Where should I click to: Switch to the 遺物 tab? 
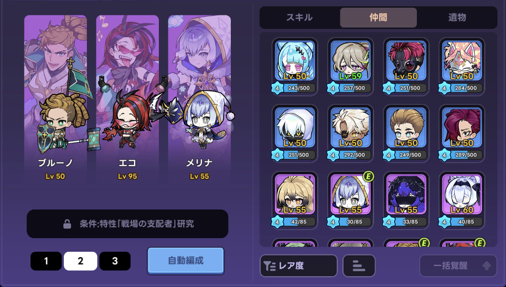point(457,17)
